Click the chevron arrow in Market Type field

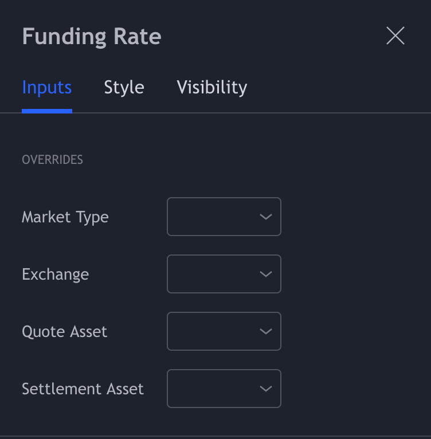tap(265, 217)
